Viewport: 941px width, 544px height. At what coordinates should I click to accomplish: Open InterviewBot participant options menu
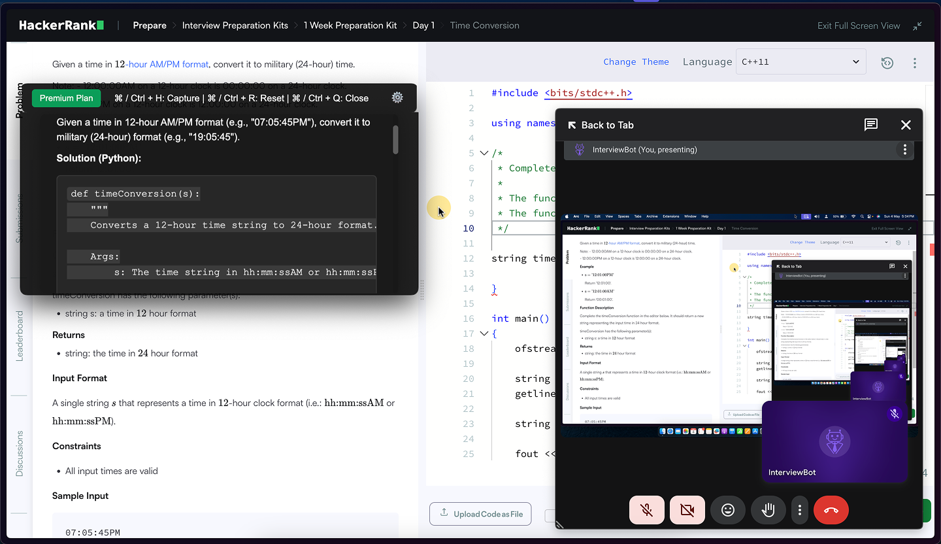tap(904, 149)
